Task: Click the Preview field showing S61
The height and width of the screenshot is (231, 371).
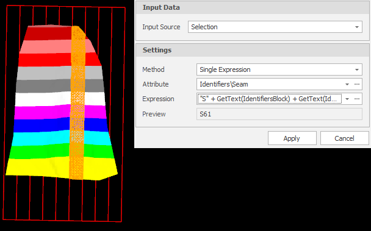Action: (x=279, y=114)
